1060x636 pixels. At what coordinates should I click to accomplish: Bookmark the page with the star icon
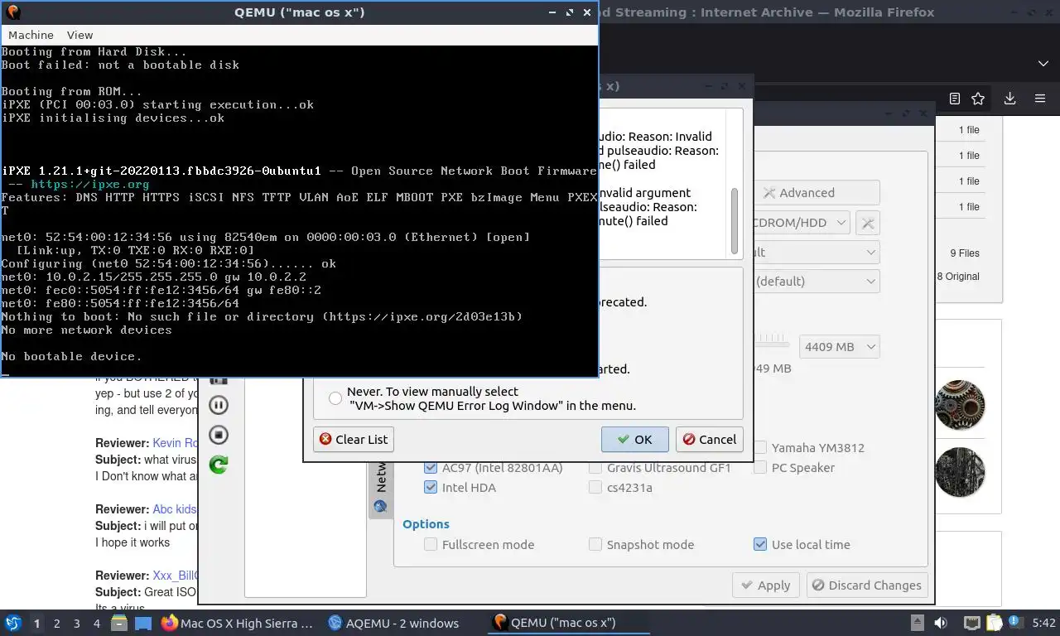pos(978,99)
